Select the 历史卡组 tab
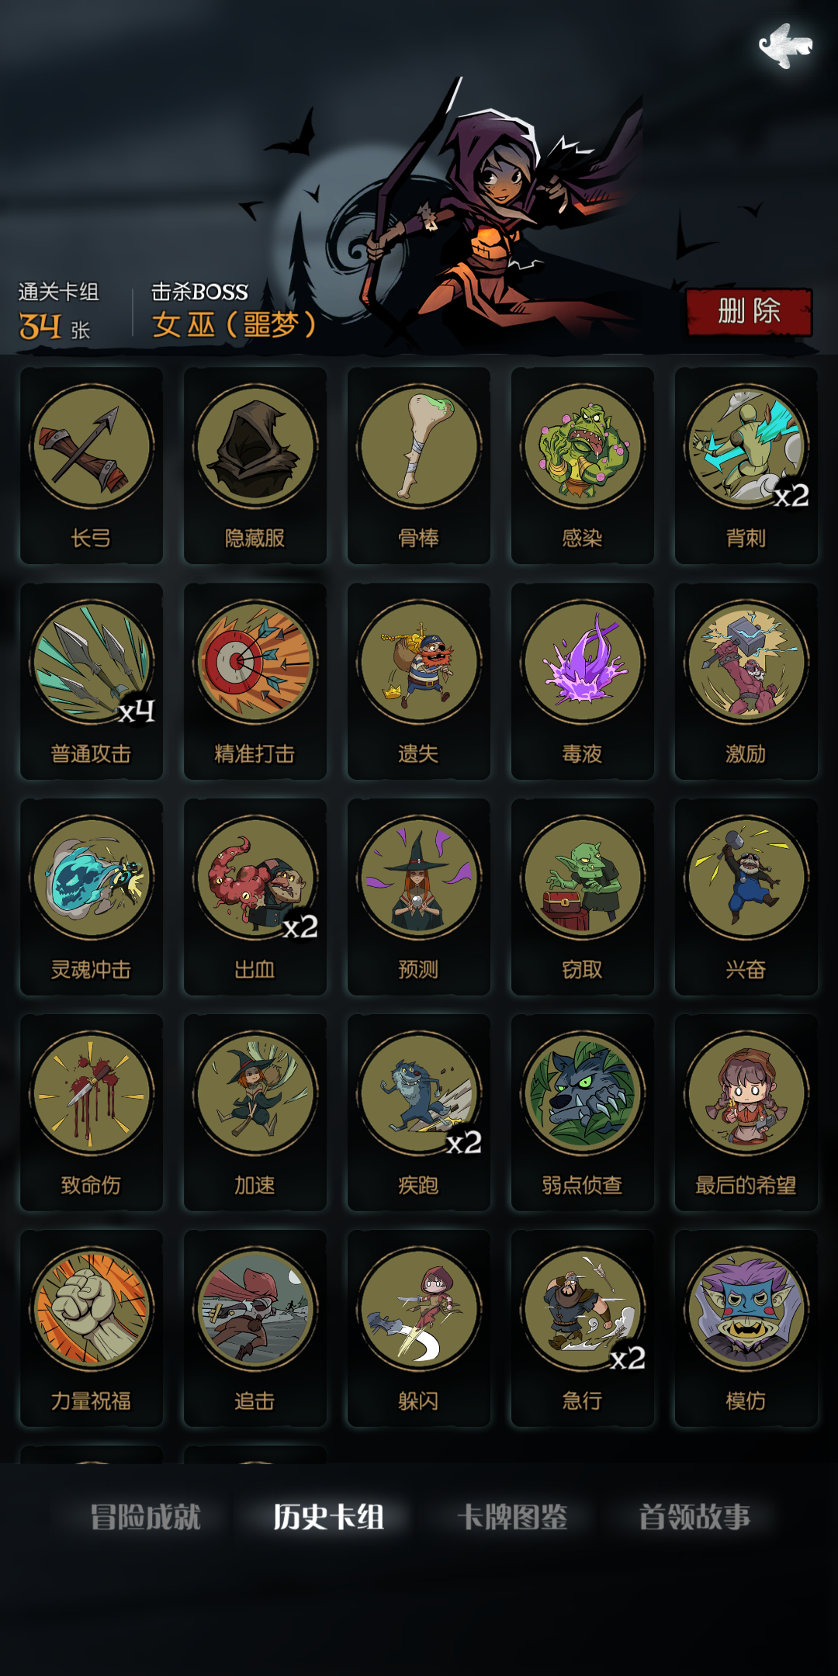The width and height of the screenshot is (838, 1676). point(328,1517)
